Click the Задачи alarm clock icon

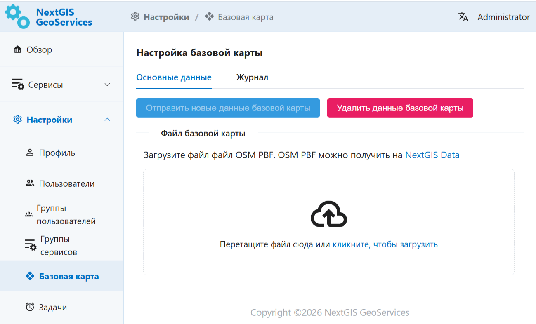pos(30,308)
